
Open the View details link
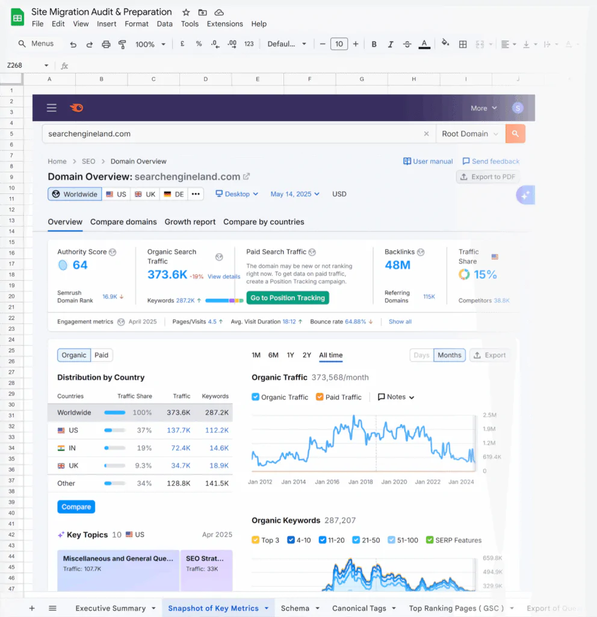224,277
